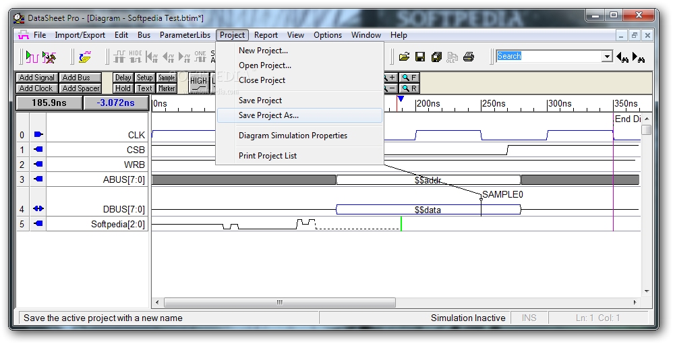Image resolution: width=673 pixels, height=344 pixels.
Task: Click the DBUS[7:0] bidirectional arrow icon
Action: (x=38, y=208)
